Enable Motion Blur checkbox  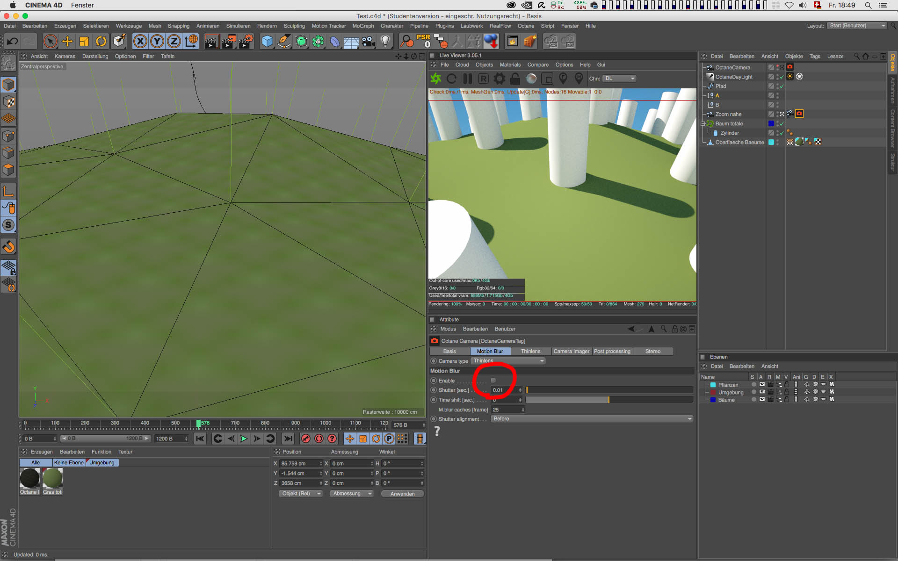[493, 381]
